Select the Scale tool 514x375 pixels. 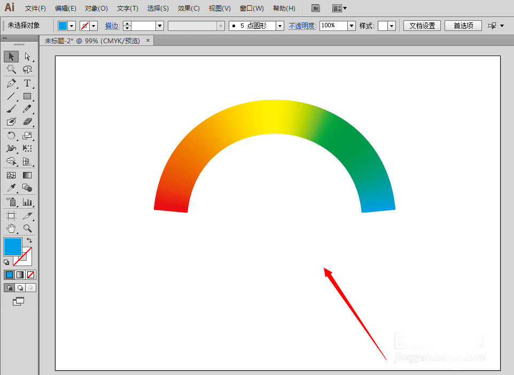coord(27,135)
